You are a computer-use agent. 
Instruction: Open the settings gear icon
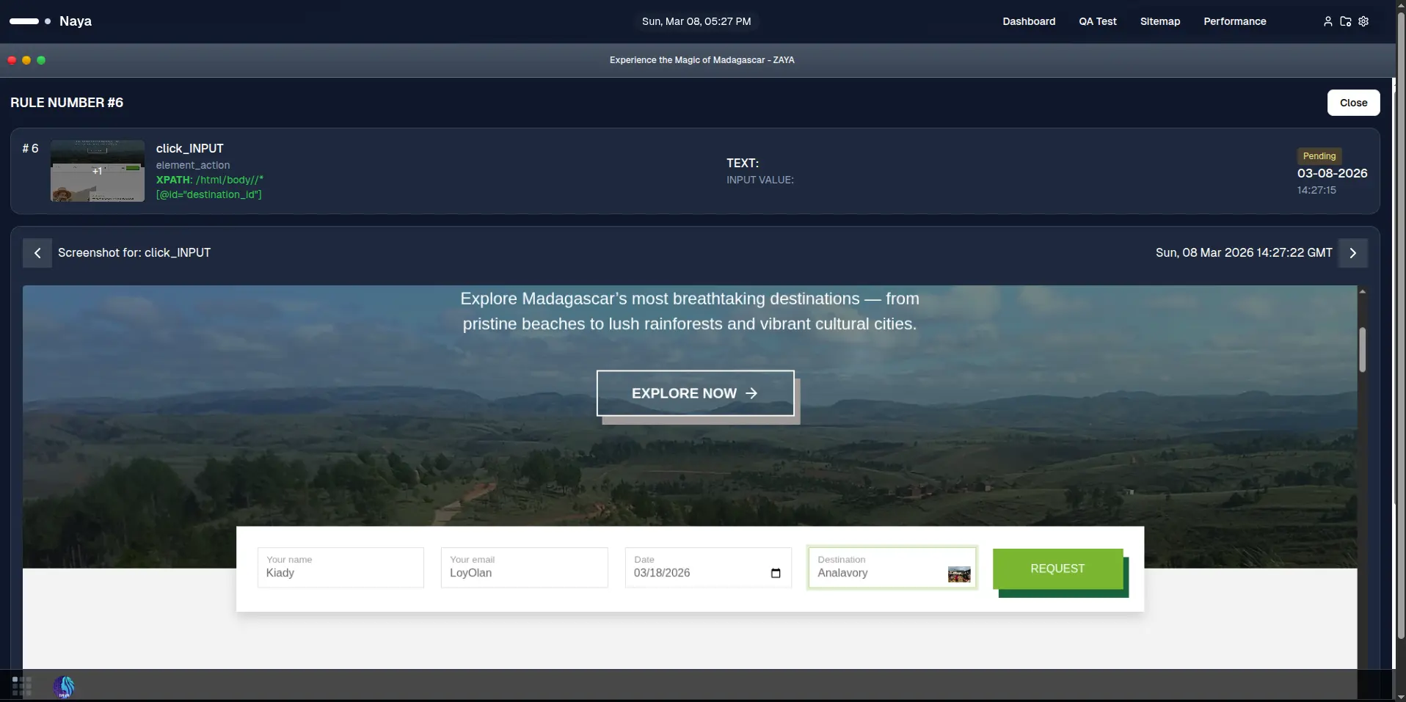point(1363,21)
